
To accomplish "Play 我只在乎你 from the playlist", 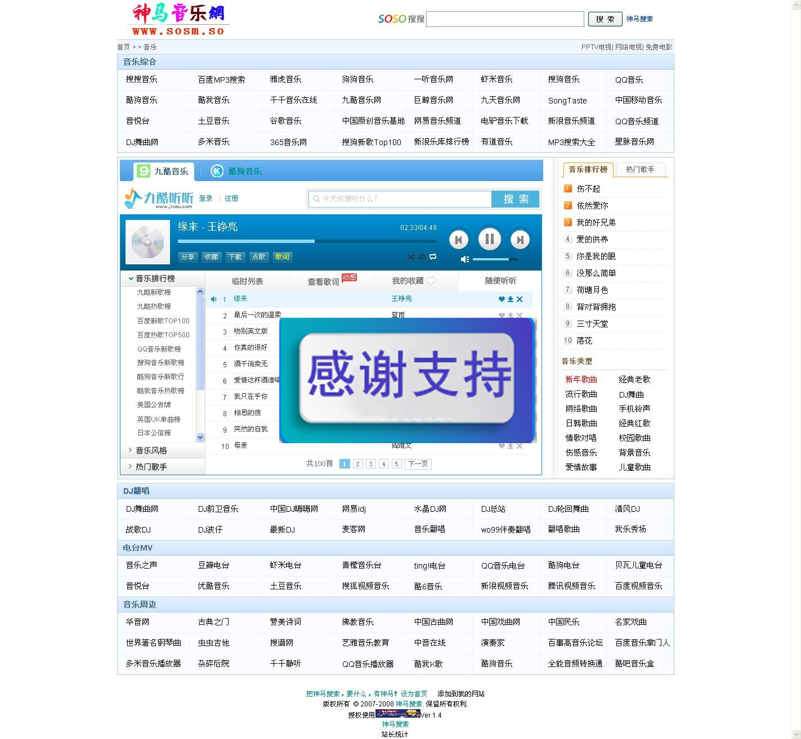I will pos(250,396).
